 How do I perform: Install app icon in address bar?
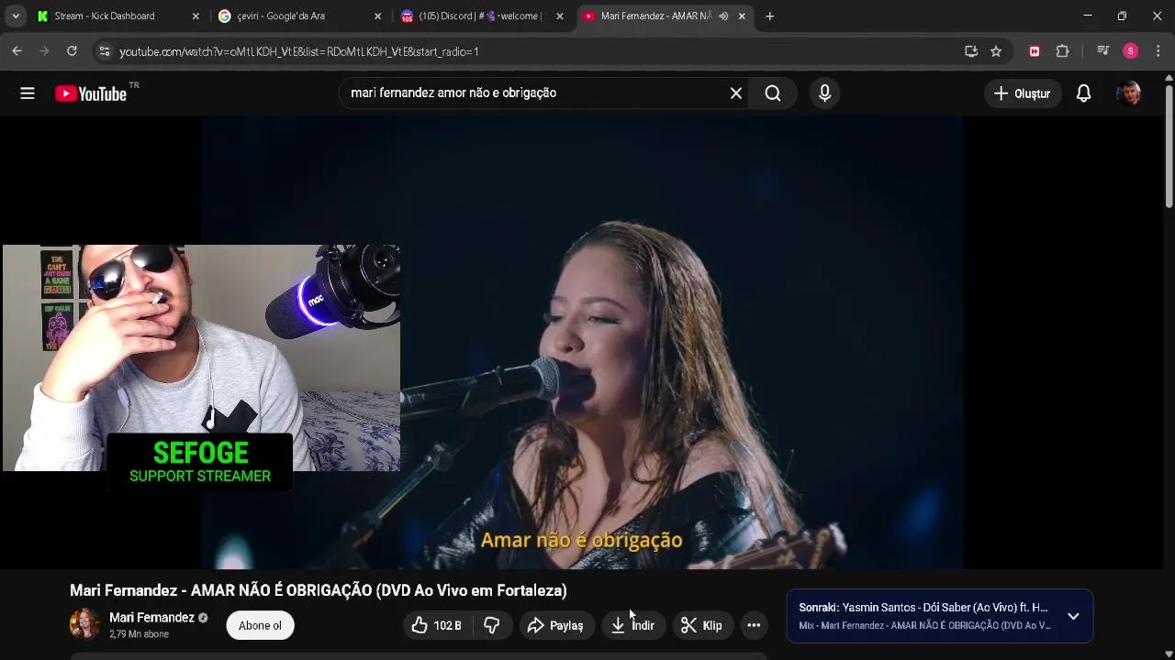971,51
